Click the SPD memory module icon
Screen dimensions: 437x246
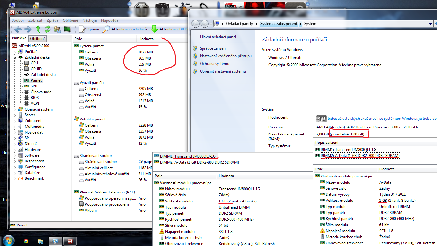tap(27, 86)
